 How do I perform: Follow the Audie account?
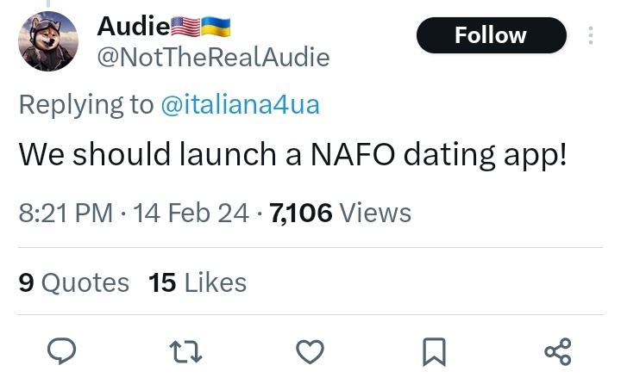tap(491, 35)
